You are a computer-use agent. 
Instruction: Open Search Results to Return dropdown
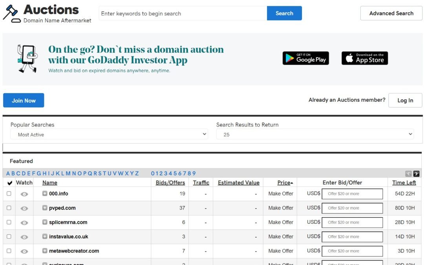point(315,134)
